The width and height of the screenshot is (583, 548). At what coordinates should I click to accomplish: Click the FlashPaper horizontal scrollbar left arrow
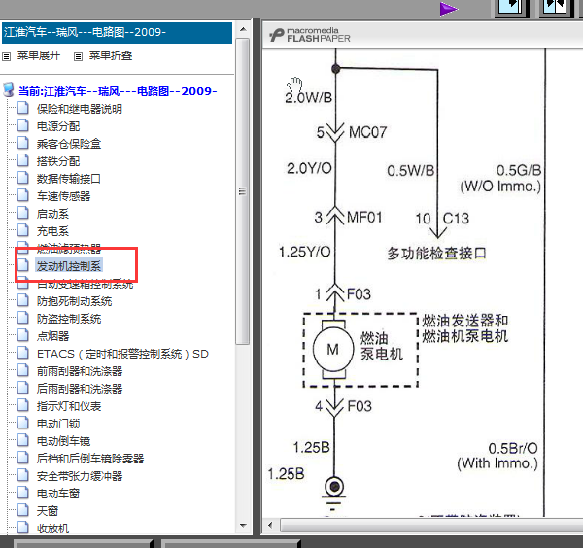coord(270,526)
